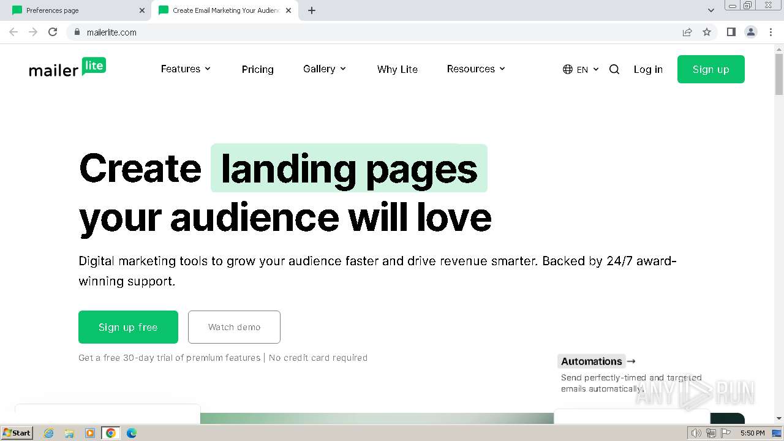Expand the Gallery menu
The height and width of the screenshot is (441, 784).
(325, 69)
